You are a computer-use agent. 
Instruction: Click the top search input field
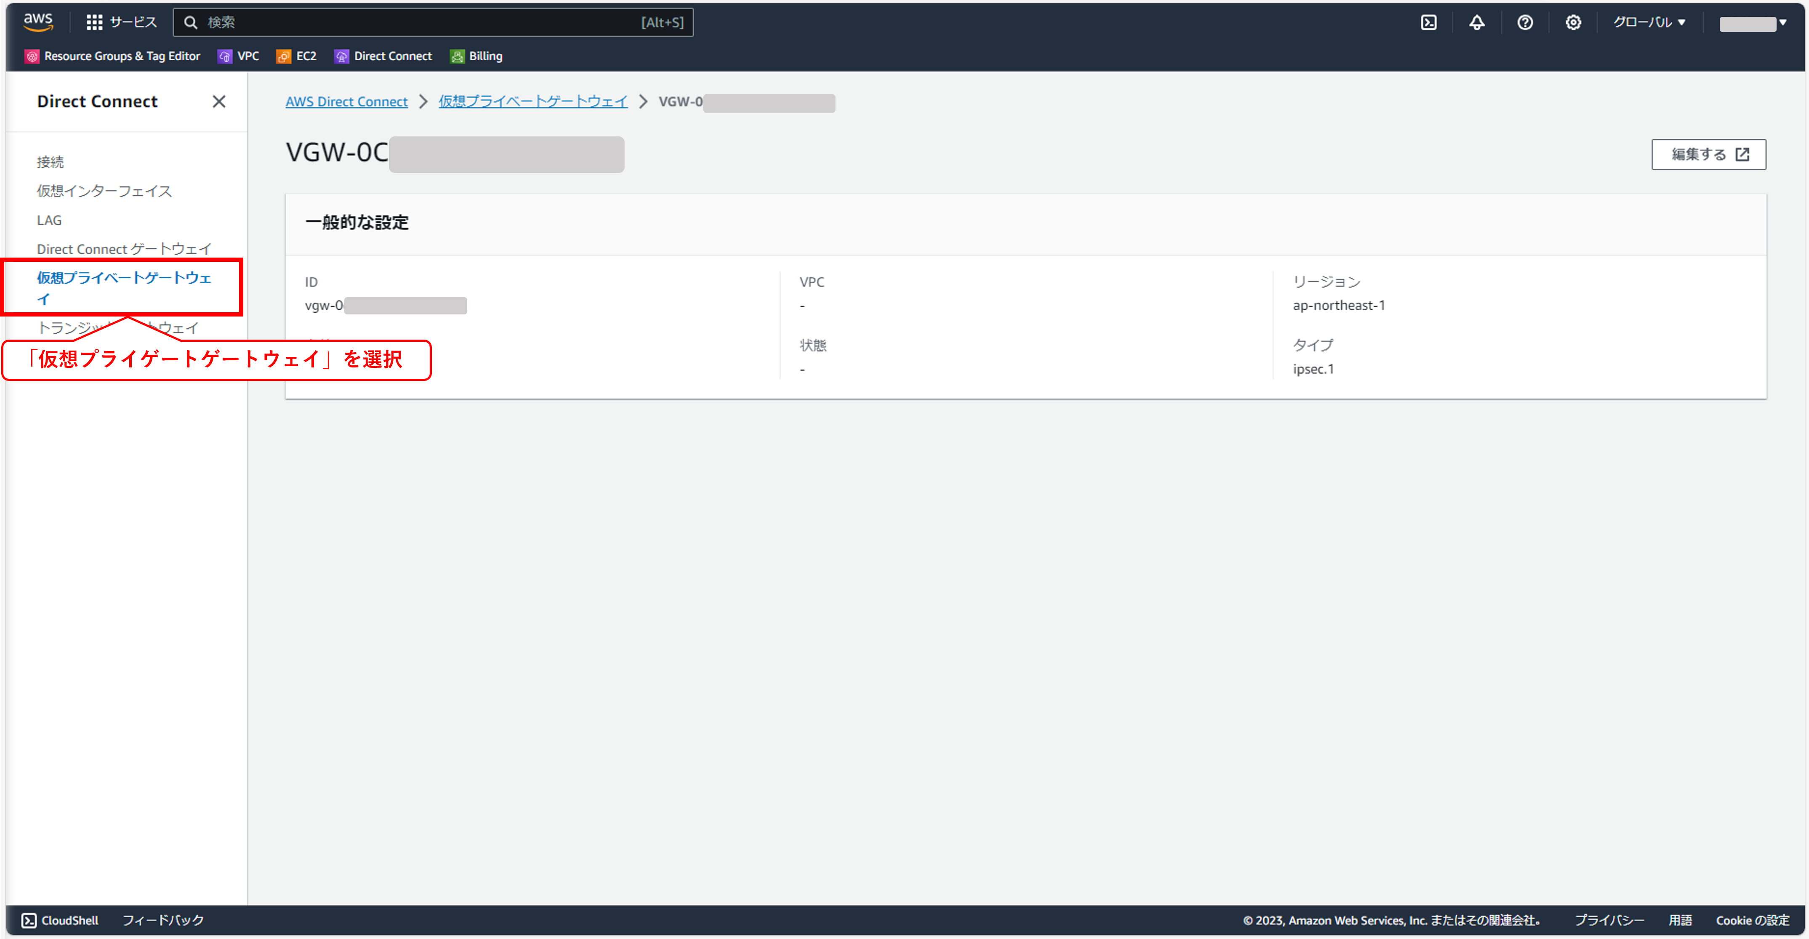(x=421, y=22)
